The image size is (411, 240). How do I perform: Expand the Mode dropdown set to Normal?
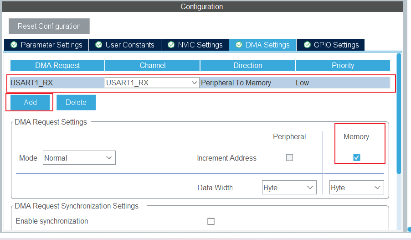pyautogui.click(x=79, y=158)
